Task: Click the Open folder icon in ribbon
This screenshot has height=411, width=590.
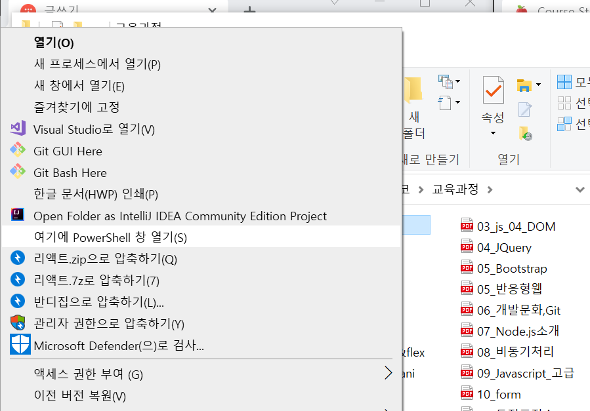Action: 524,85
